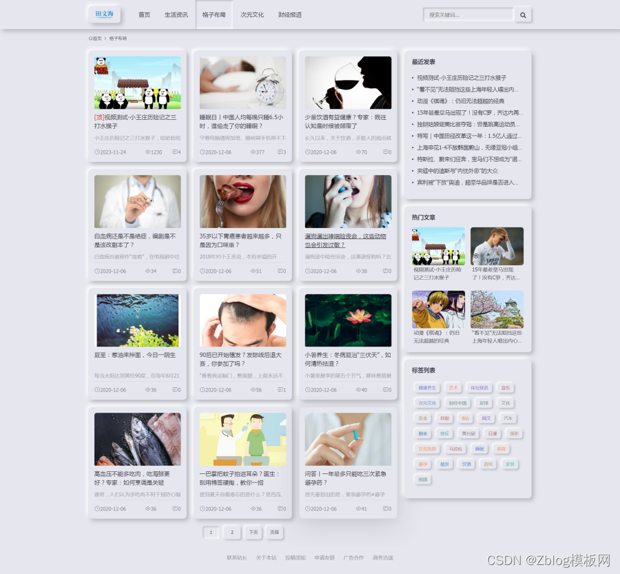
Task: Click the 页尾 last page button
Action: [x=275, y=532]
